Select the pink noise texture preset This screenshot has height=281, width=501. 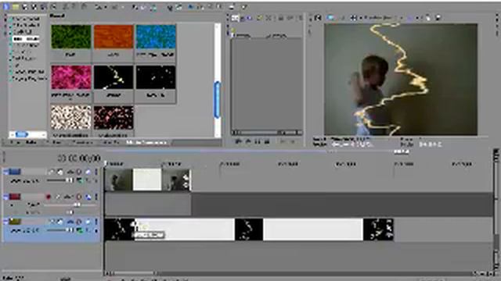click(71, 77)
